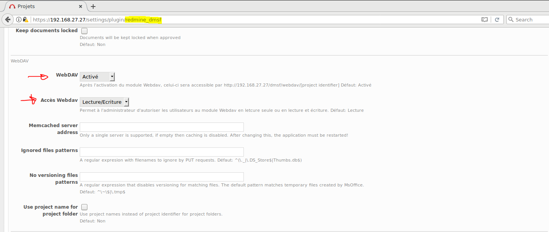Enable the Keep documents locked checkbox
The width and height of the screenshot is (549, 232).
pyautogui.click(x=84, y=31)
